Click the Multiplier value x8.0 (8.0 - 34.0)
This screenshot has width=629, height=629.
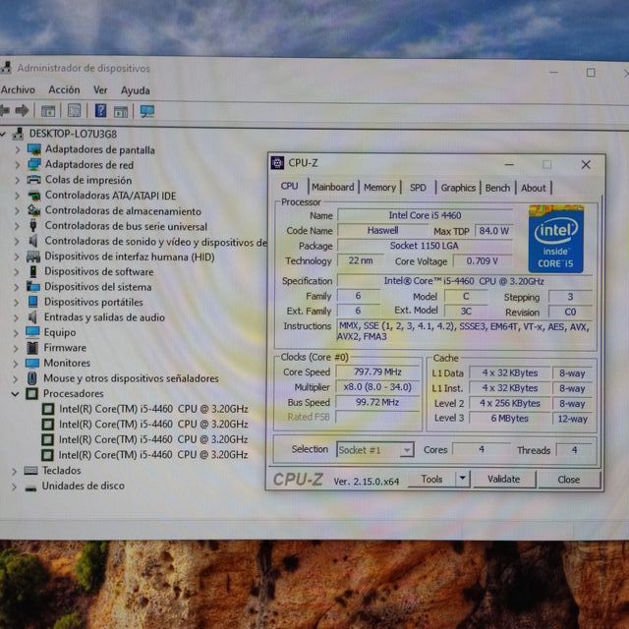[x=377, y=387]
